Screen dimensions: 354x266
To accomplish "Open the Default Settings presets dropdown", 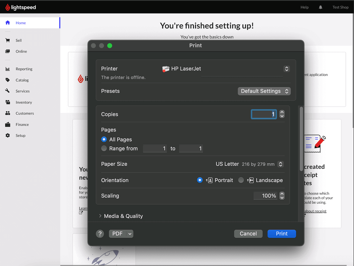I will click(x=264, y=91).
